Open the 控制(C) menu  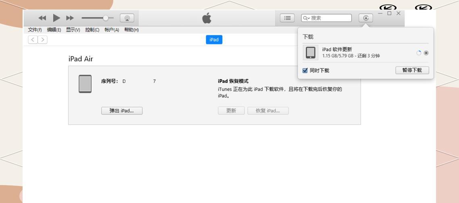tap(92, 30)
